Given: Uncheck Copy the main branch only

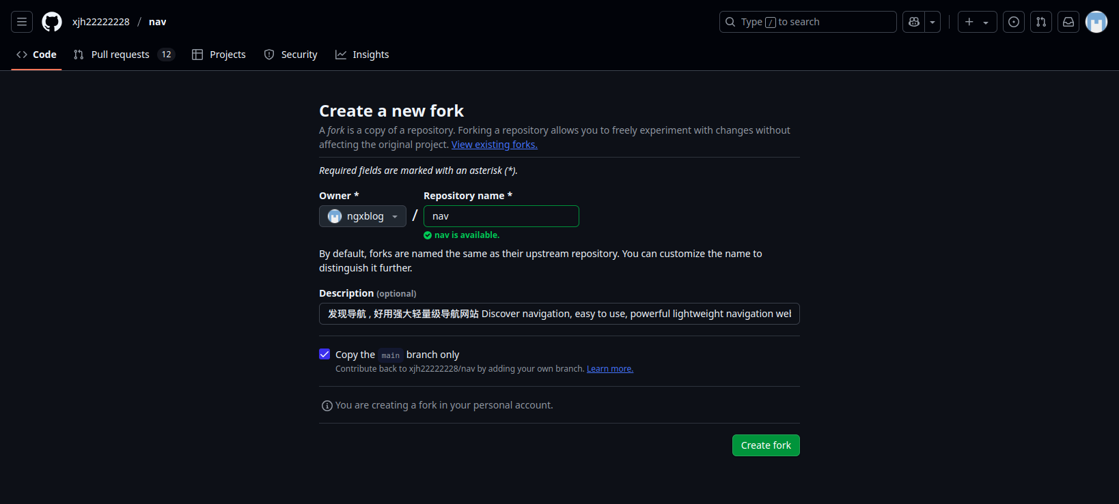Looking at the screenshot, I should tap(324, 354).
